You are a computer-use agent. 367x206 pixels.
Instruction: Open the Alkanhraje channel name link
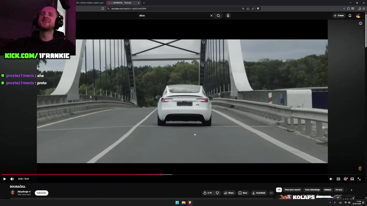coord(23,192)
